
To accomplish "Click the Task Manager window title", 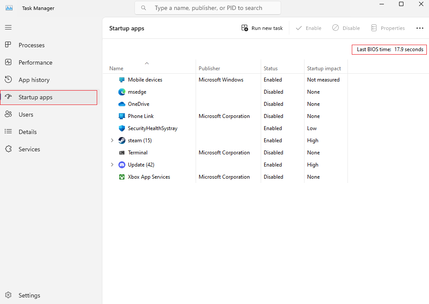I will tap(38, 8).
